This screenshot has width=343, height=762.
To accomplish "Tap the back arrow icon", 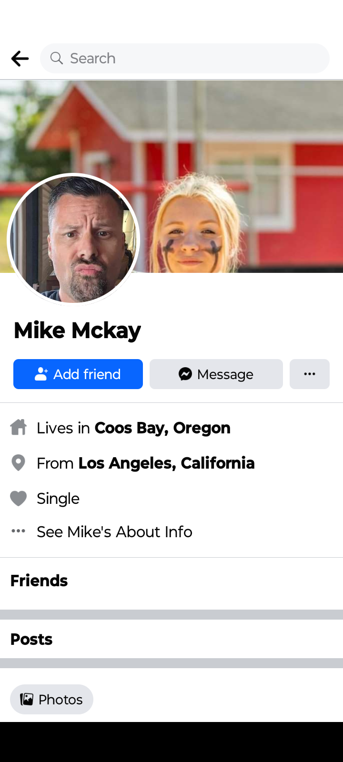I will coord(20,59).
